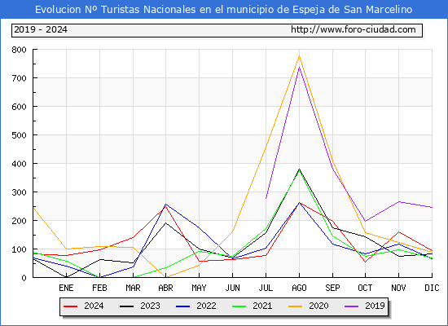Click the green 2021 legend color swatch
This screenshot has width=448, height=326.
[x=239, y=306]
